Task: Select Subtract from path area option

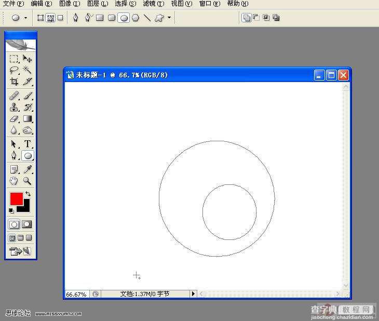Action: pos(256,18)
